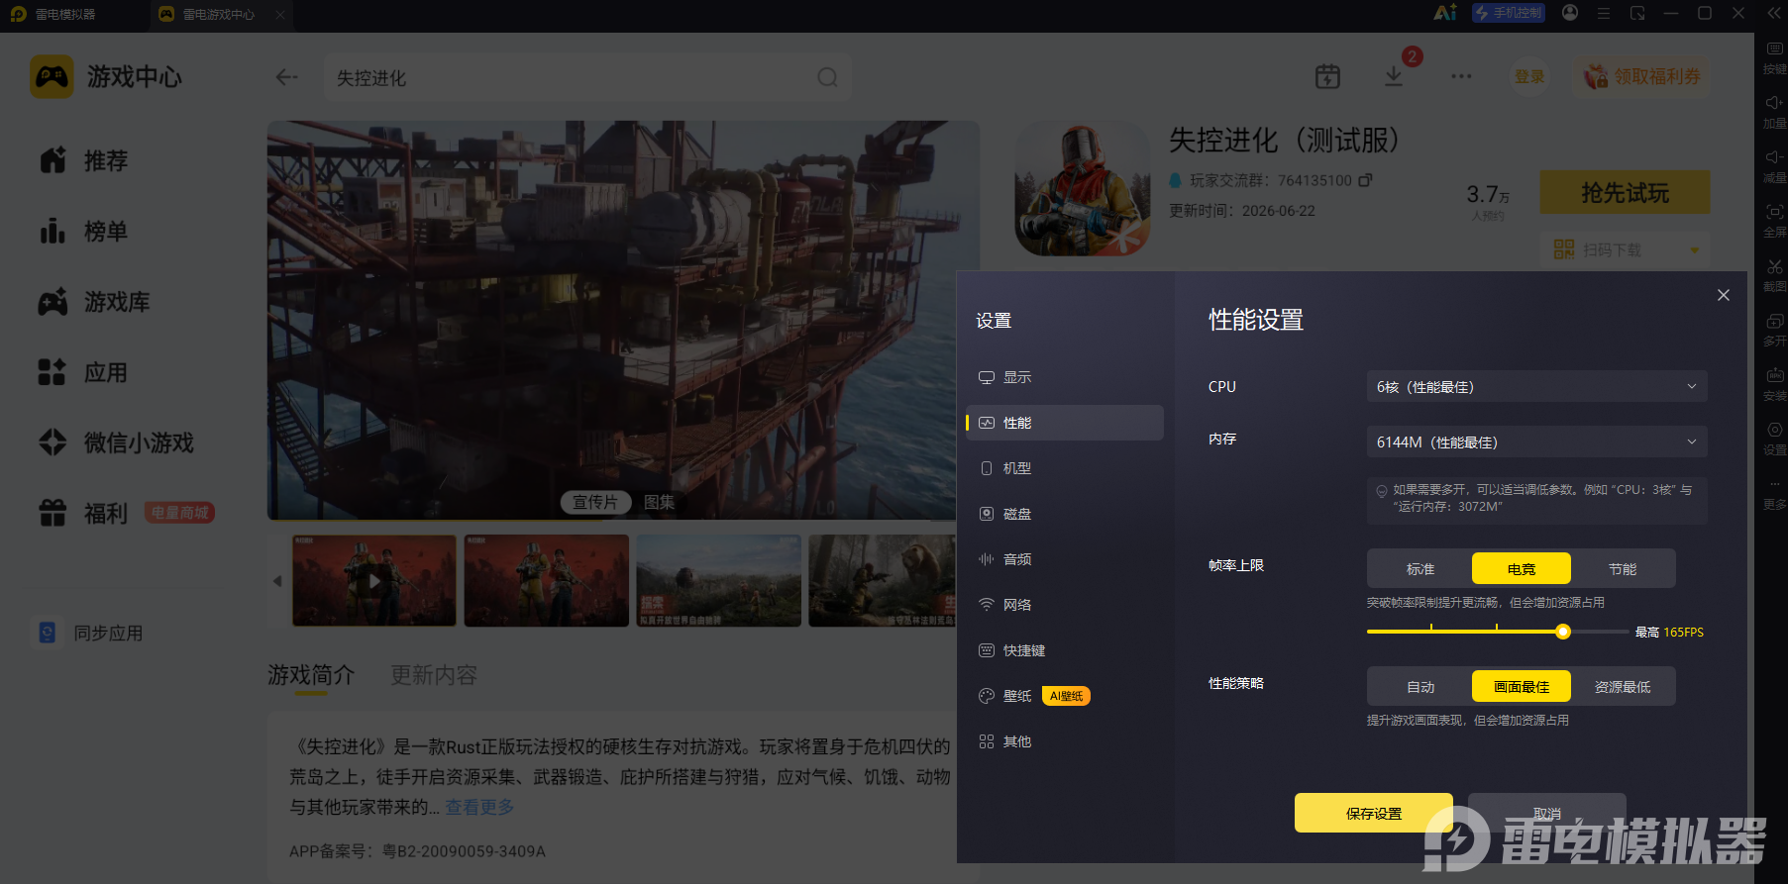The width and height of the screenshot is (1788, 884).
Task: Switch media view to 宣传片
Action: [595, 502]
